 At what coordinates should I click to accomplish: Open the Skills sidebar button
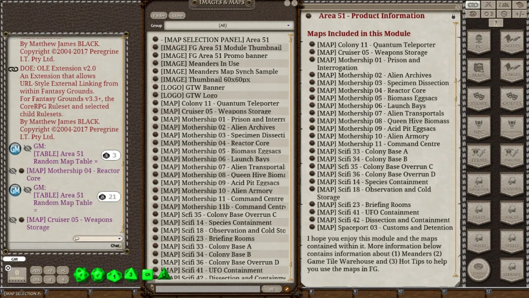pos(479,241)
